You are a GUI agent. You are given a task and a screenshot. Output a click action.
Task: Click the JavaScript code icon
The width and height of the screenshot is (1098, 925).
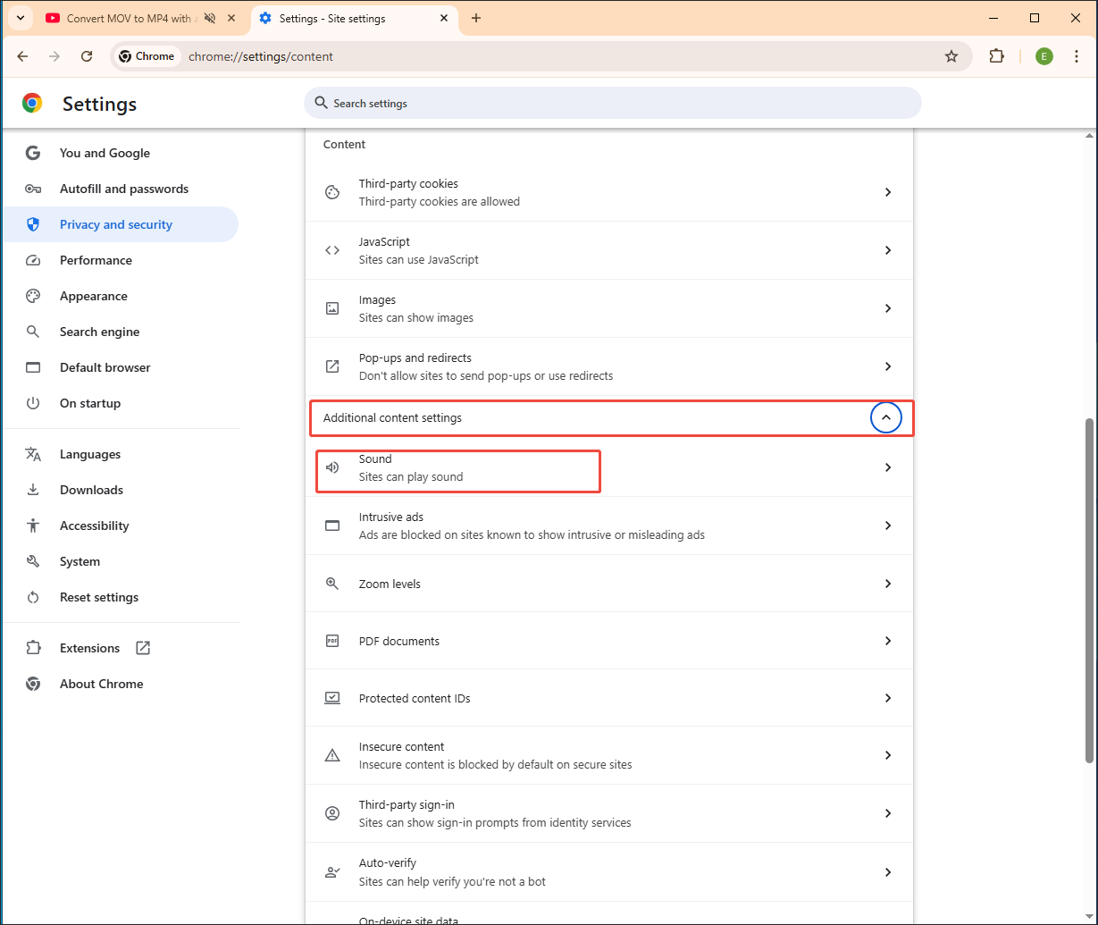(332, 250)
